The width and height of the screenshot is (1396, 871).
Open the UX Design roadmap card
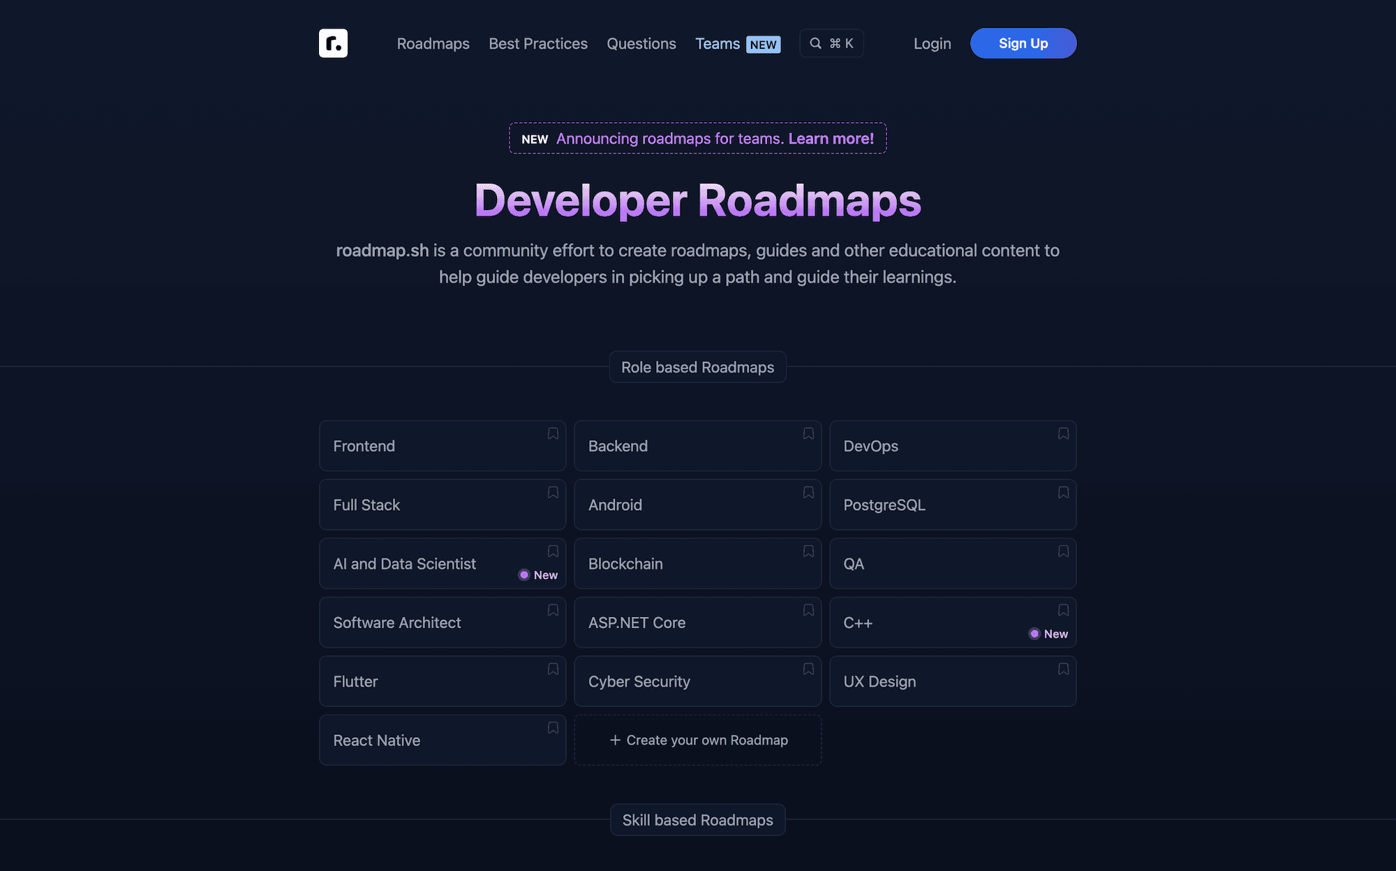pyautogui.click(x=953, y=681)
